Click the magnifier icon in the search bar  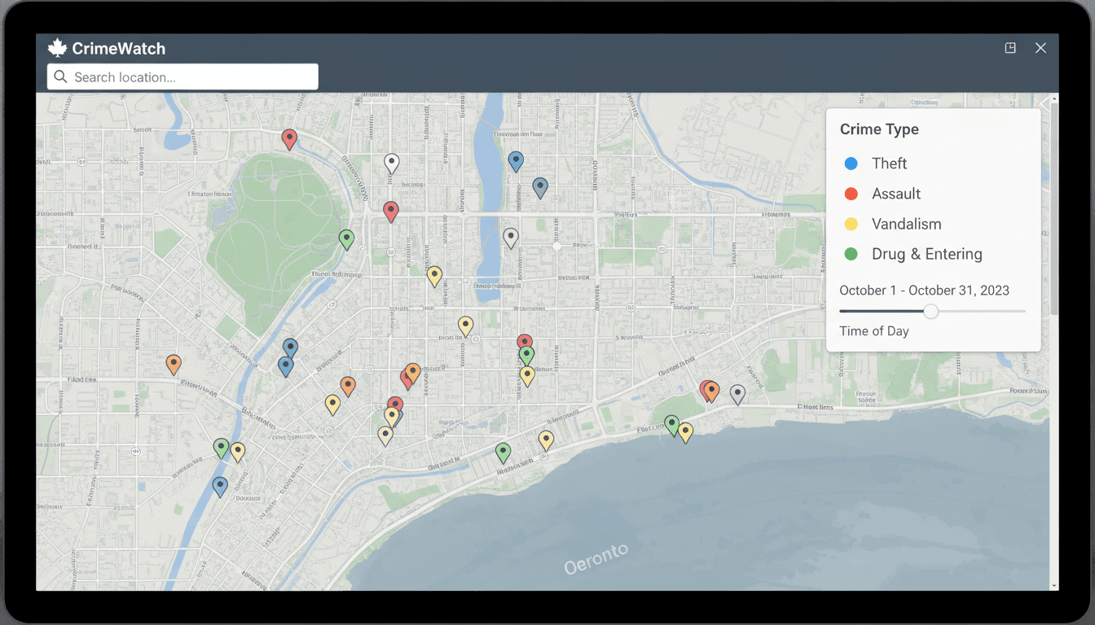(60, 76)
